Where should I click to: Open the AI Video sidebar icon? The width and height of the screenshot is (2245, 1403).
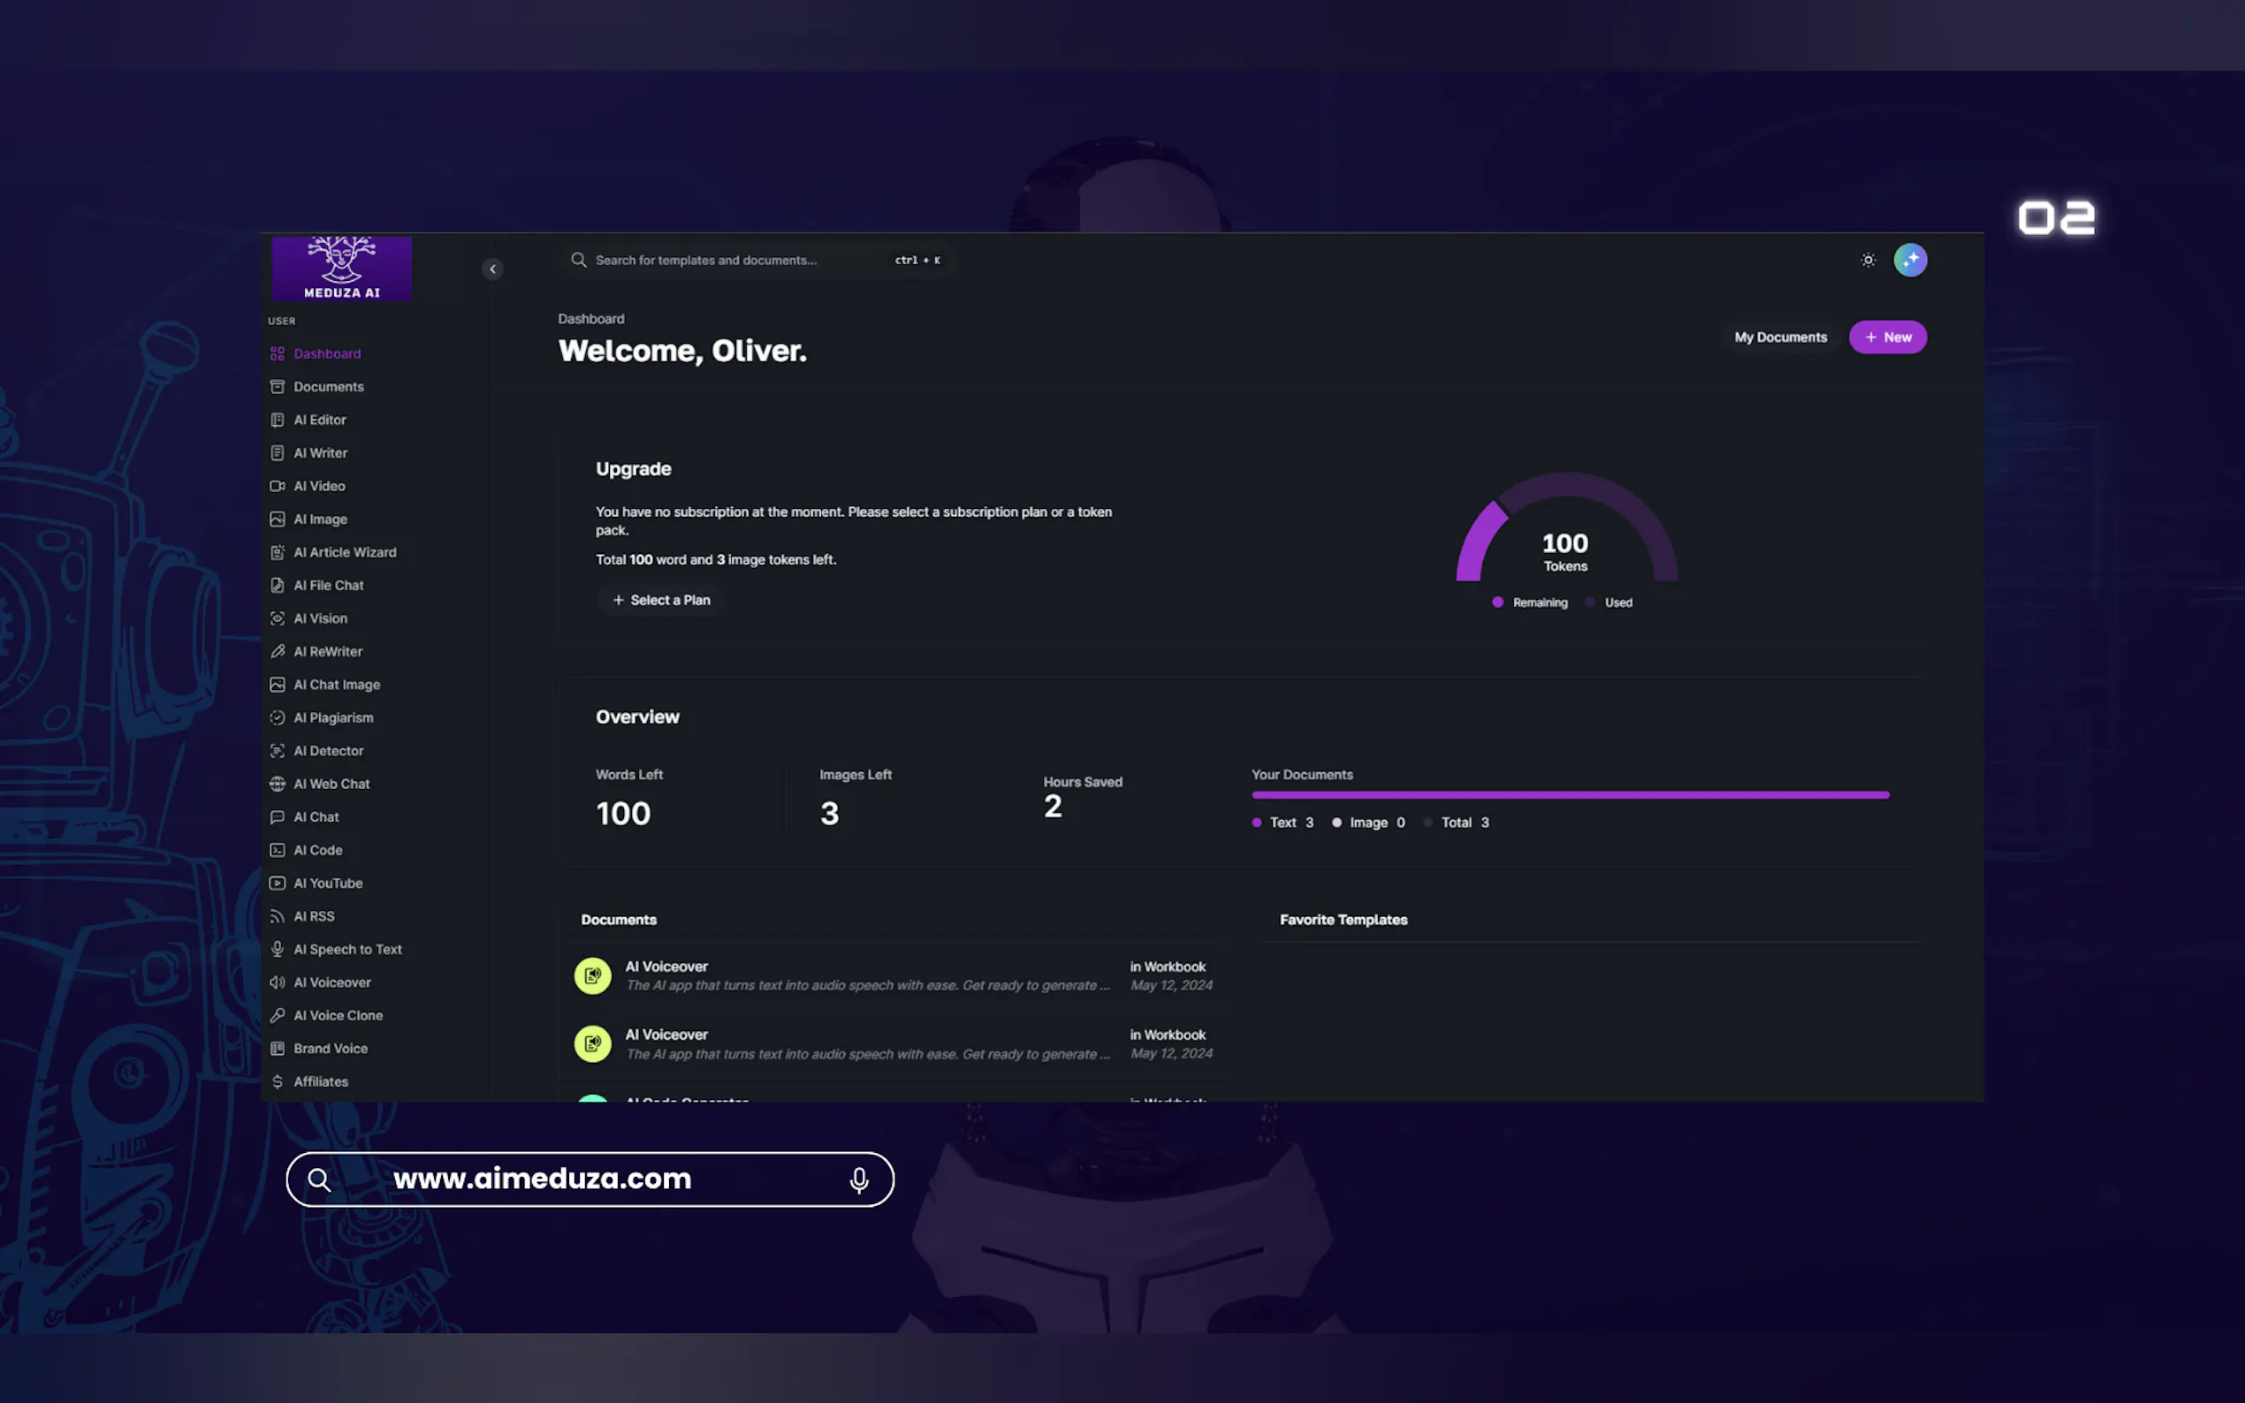coord(277,486)
